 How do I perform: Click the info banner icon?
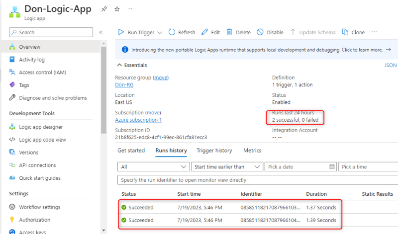point(125,50)
